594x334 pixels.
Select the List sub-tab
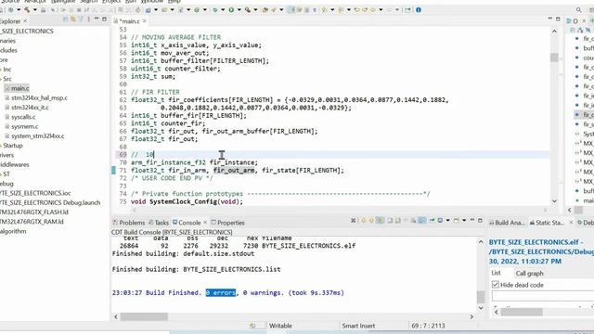(496, 273)
